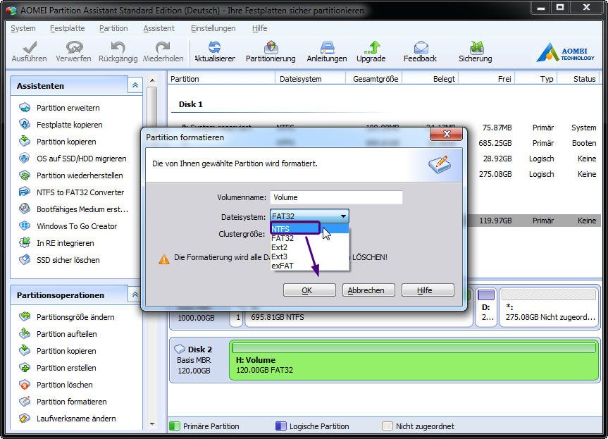Open the Dateisystem dropdown arrow
The height and width of the screenshot is (439, 608).
[x=343, y=216]
